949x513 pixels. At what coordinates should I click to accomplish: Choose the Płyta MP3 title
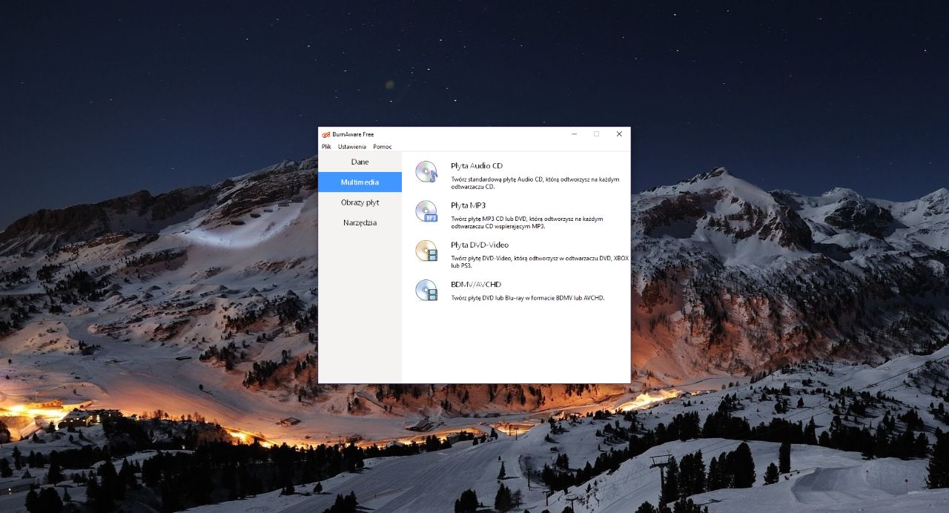[x=468, y=205]
